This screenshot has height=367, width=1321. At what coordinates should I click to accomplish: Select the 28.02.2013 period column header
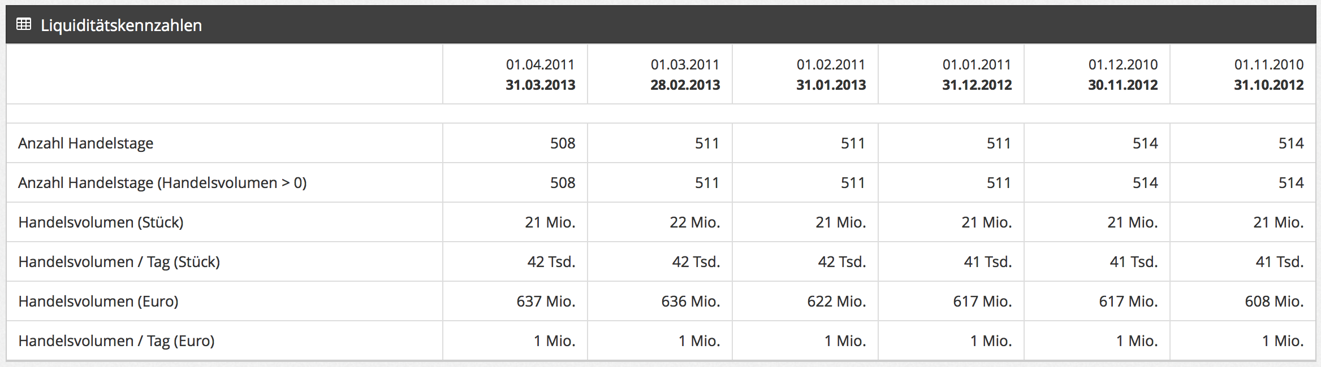click(685, 75)
